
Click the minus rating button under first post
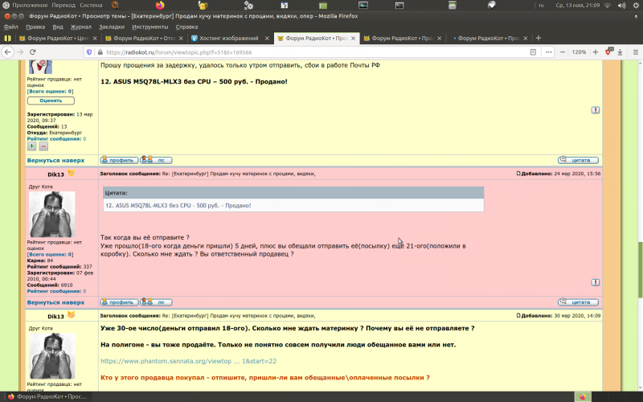pyautogui.click(x=43, y=146)
